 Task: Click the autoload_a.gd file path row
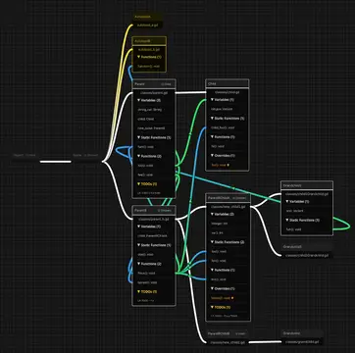(148, 25)
